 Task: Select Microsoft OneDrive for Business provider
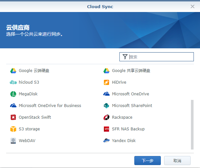coord(50,106)
